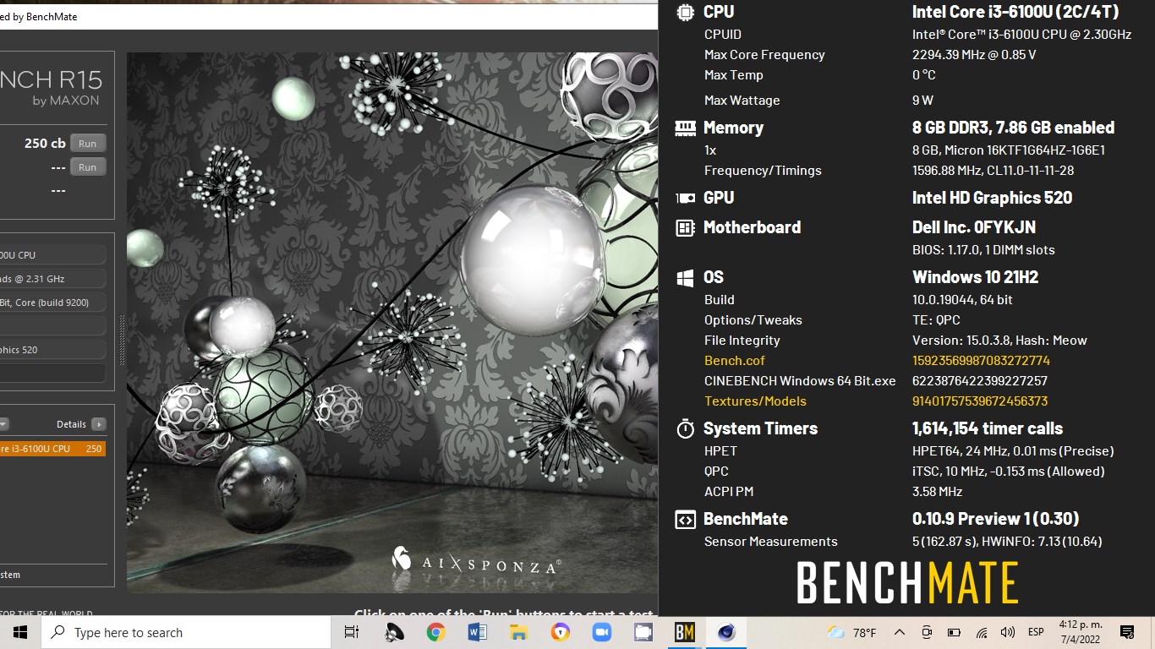Click the empty info field below Graphics 520

52,373
